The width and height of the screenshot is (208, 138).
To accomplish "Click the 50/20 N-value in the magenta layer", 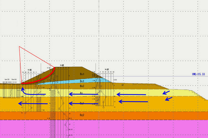I will 70,130.
